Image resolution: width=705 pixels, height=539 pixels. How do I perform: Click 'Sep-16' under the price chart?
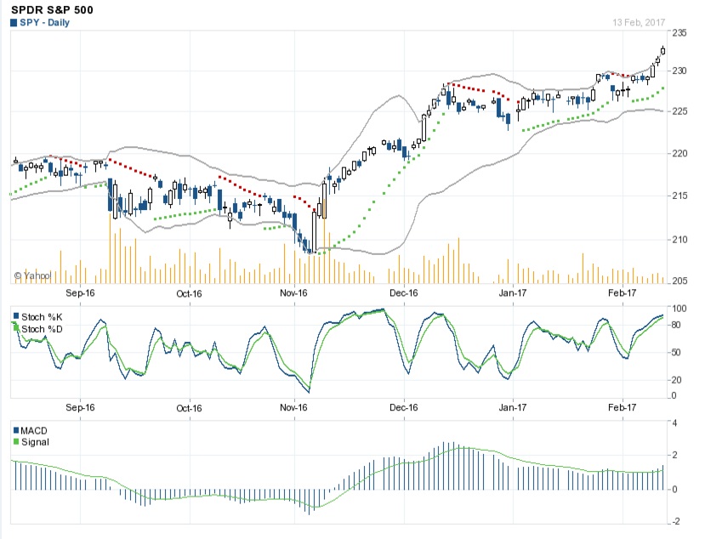[x=80, y=293]
